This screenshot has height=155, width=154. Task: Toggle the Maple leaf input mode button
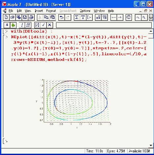13,25
